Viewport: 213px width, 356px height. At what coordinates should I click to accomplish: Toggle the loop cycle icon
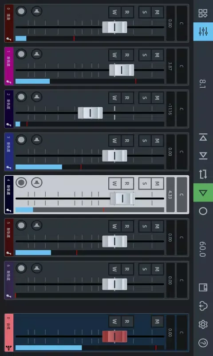tap(203, 174)
